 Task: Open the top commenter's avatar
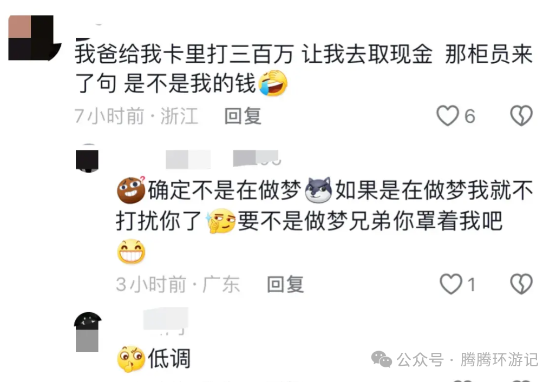point(35,38)
